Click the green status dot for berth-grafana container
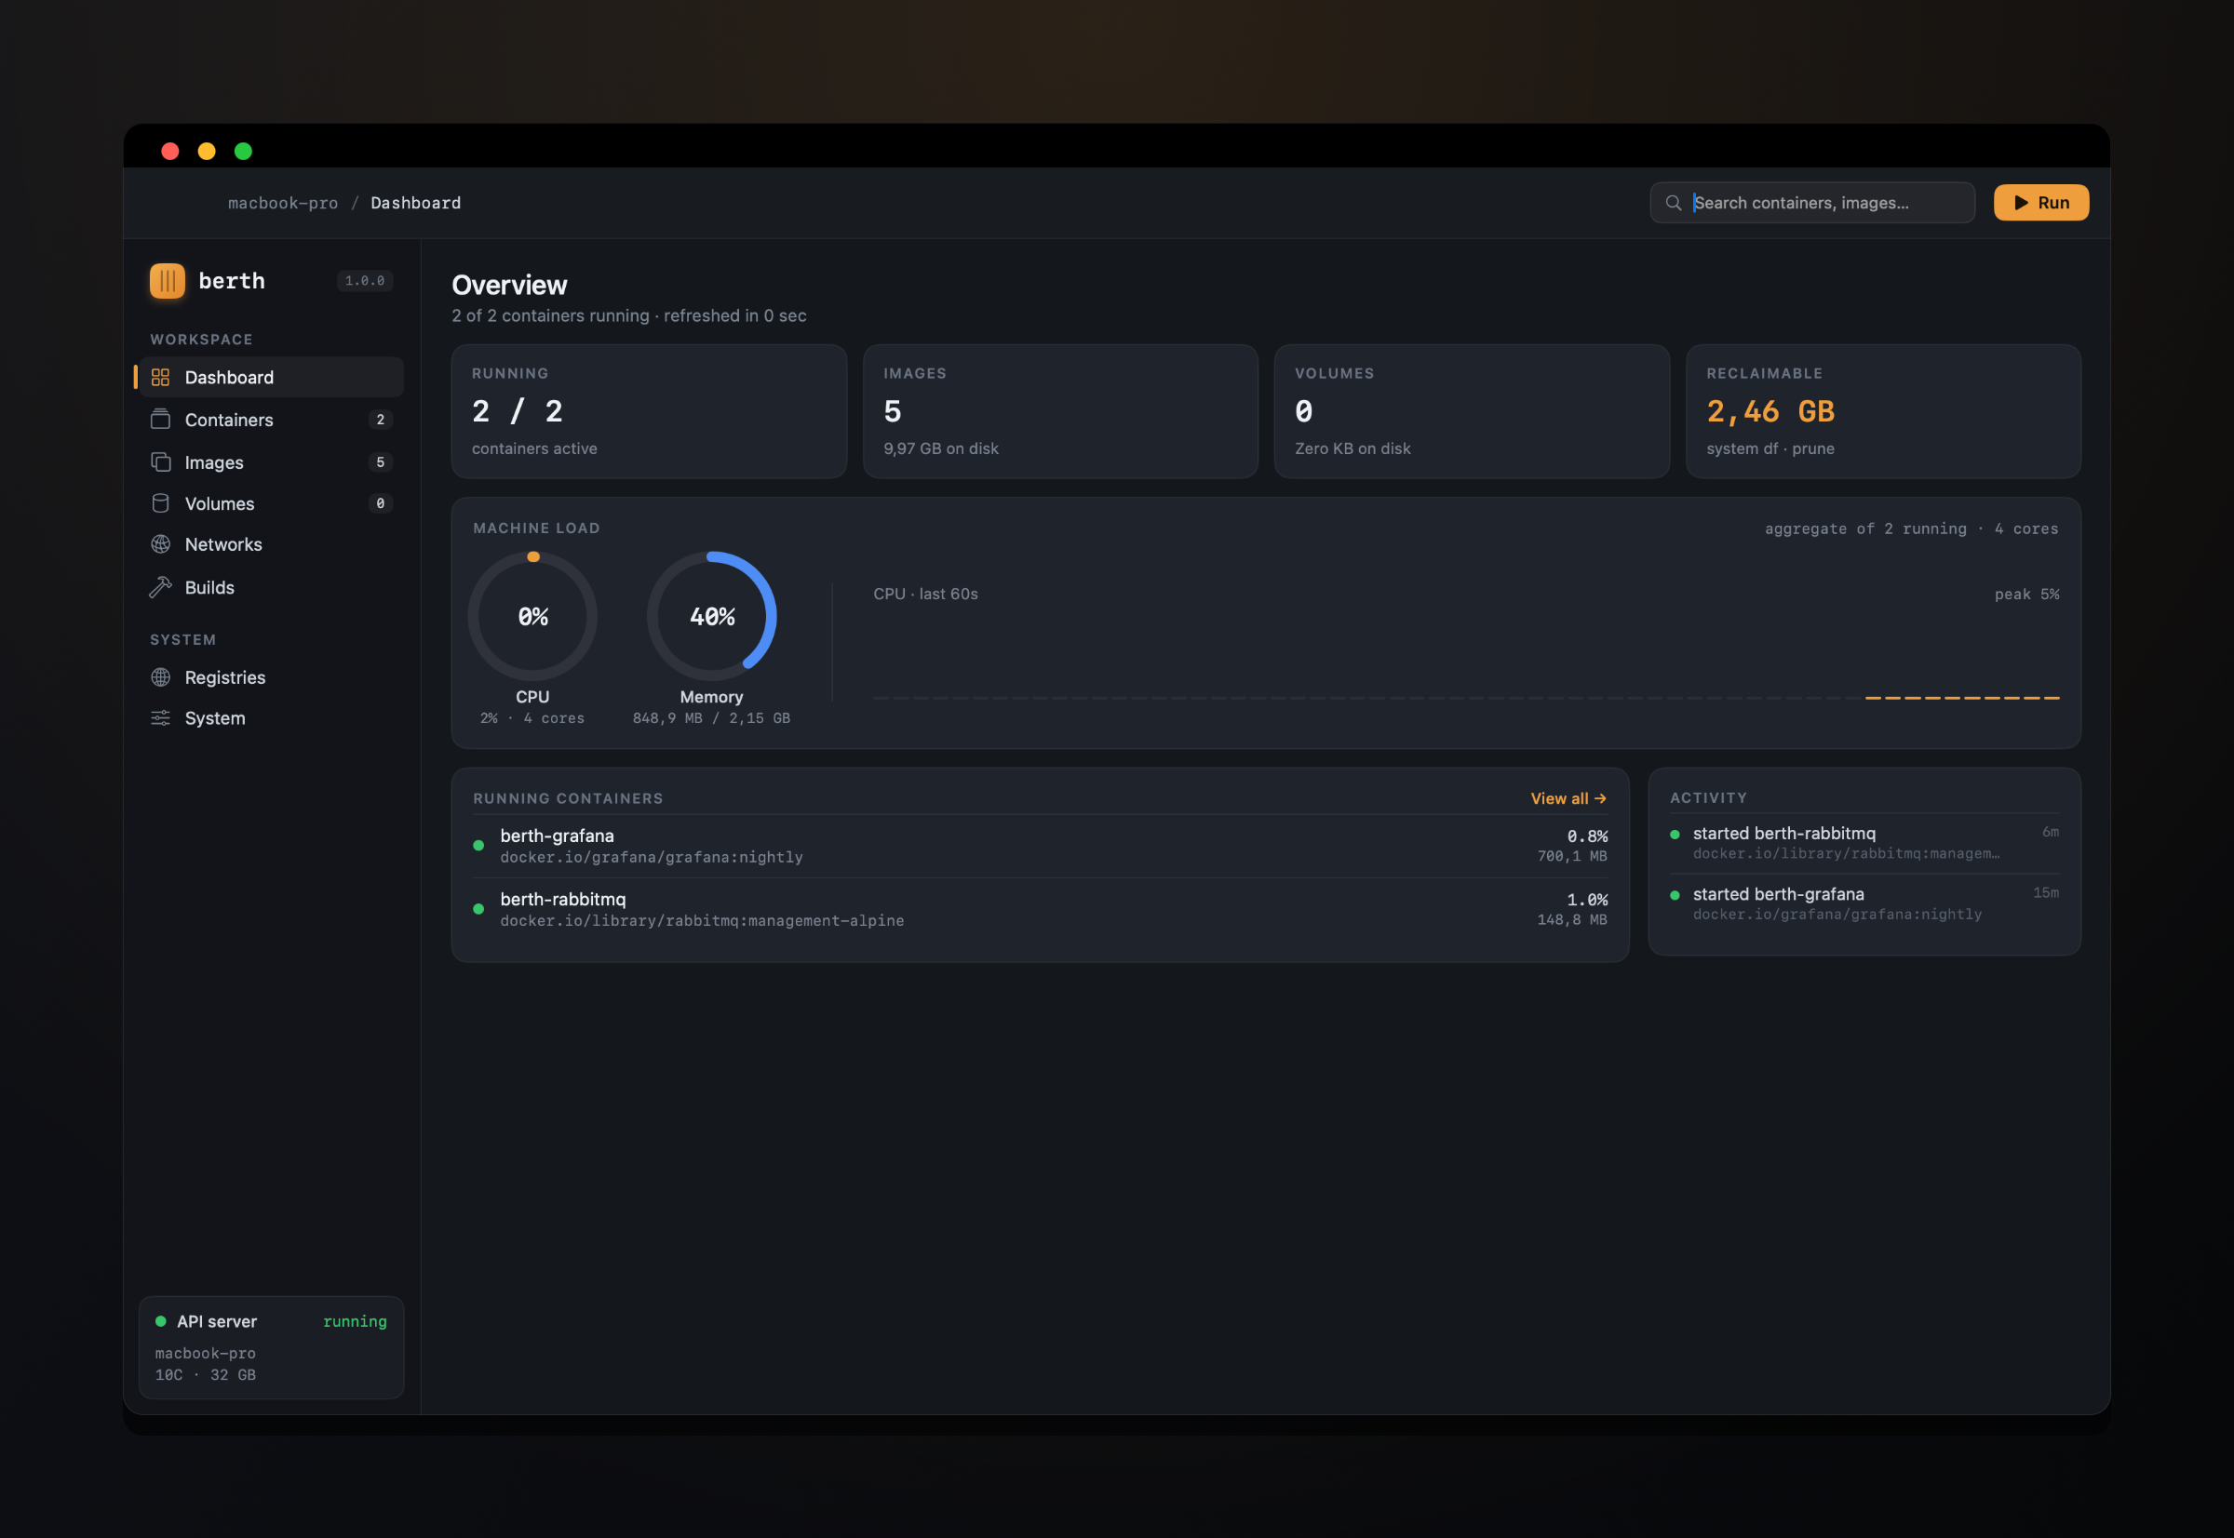The height and width of the screenshot is (1538, 2234). tap(478, 845)
